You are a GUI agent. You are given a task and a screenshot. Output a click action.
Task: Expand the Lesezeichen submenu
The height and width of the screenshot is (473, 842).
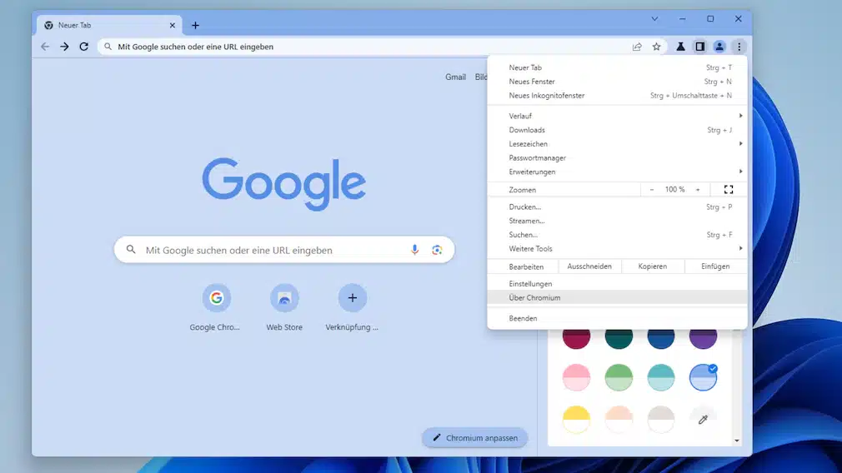point(617,144)
